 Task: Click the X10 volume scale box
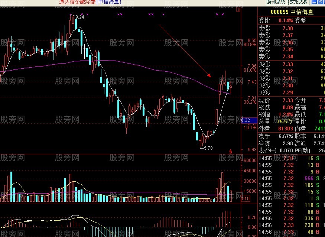point(246,199)
